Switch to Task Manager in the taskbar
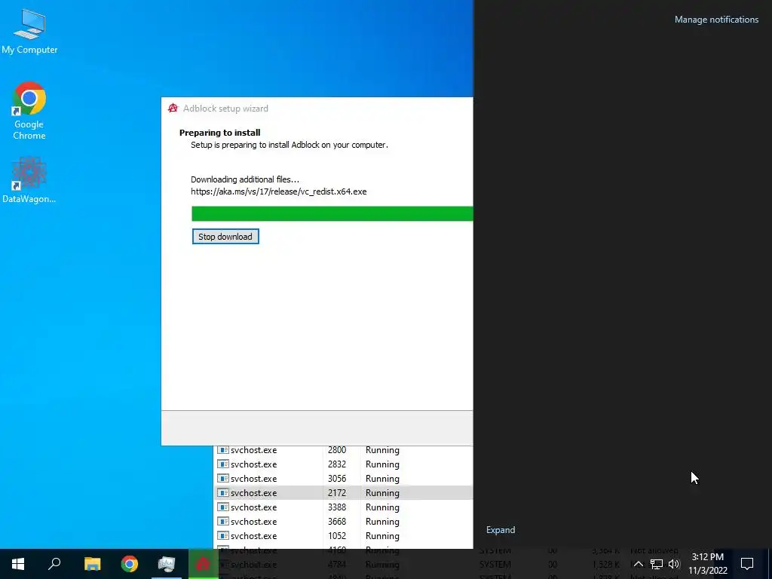 [x=167, y=564]
